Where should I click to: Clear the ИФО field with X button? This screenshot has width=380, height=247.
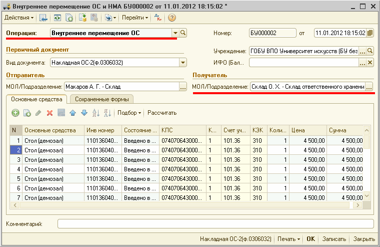(x=370, y=63)
